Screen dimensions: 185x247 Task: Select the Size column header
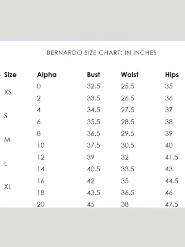tap(11, 75)
